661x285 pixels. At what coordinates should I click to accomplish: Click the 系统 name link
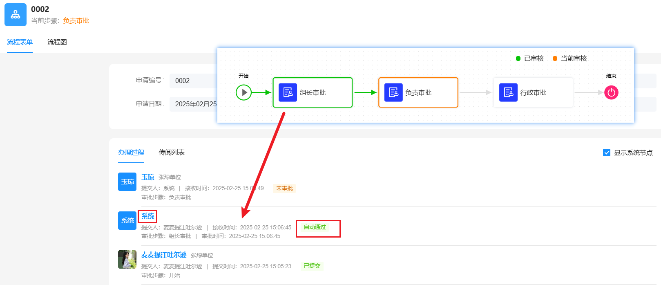click(147, 216)
